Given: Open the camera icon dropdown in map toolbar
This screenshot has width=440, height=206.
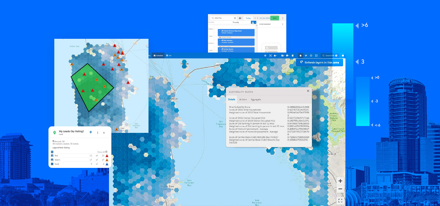Looking at the screenshot, I should tap(283, 56).
